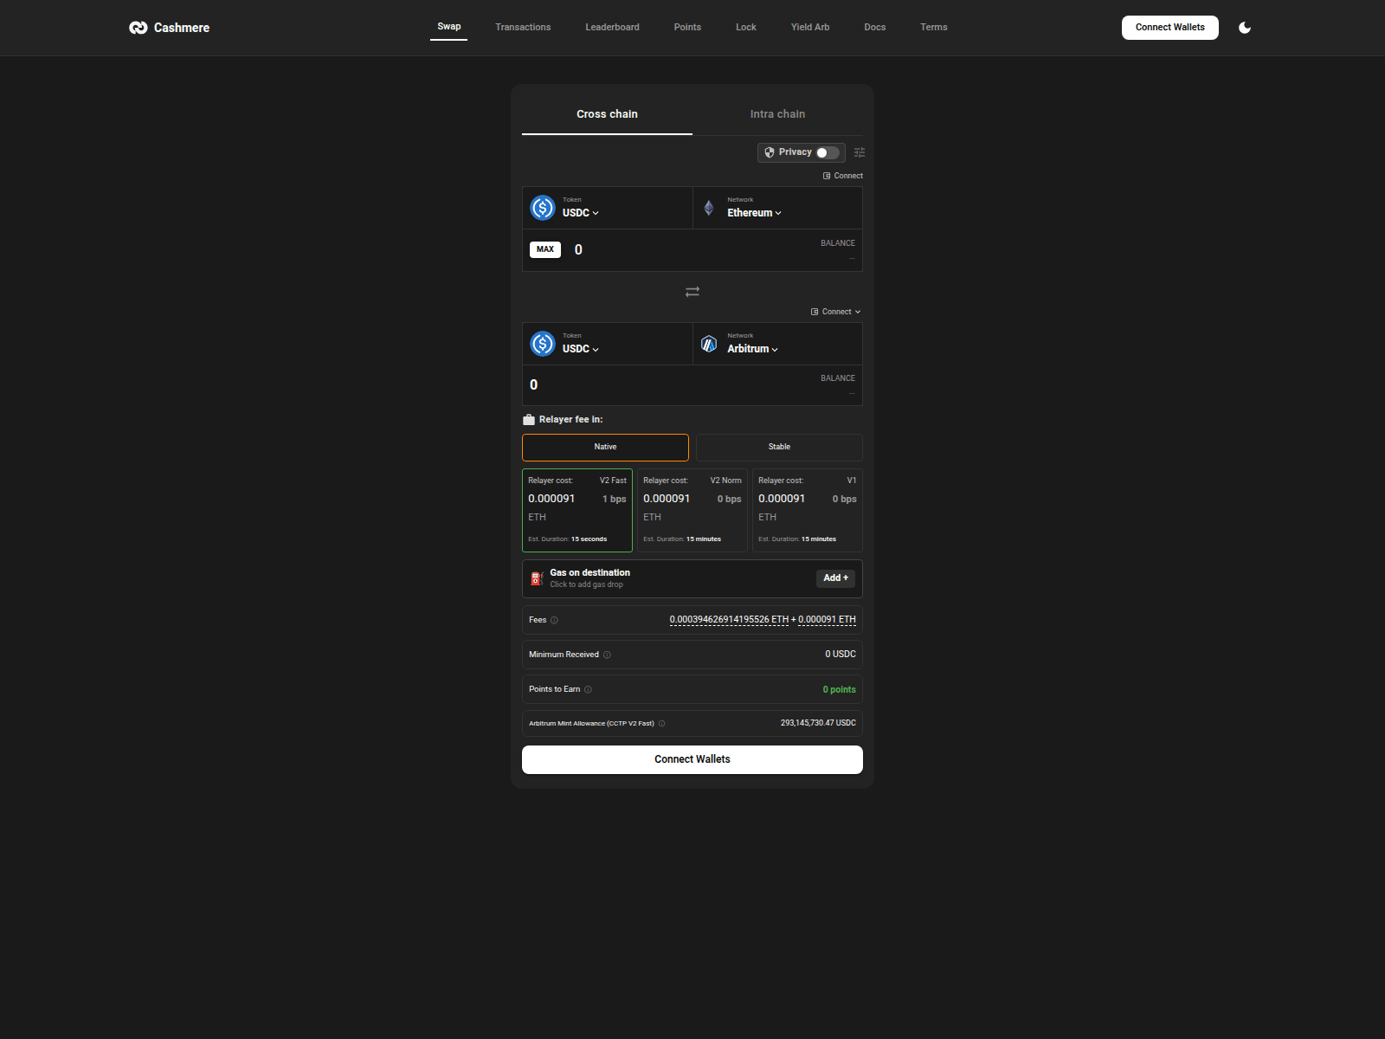Image resolution: width=1385 pixels, height=1039 pixels.
Task: Open Ethereum network dropdown
Action: pyautogui.click(x=754, y=213)
